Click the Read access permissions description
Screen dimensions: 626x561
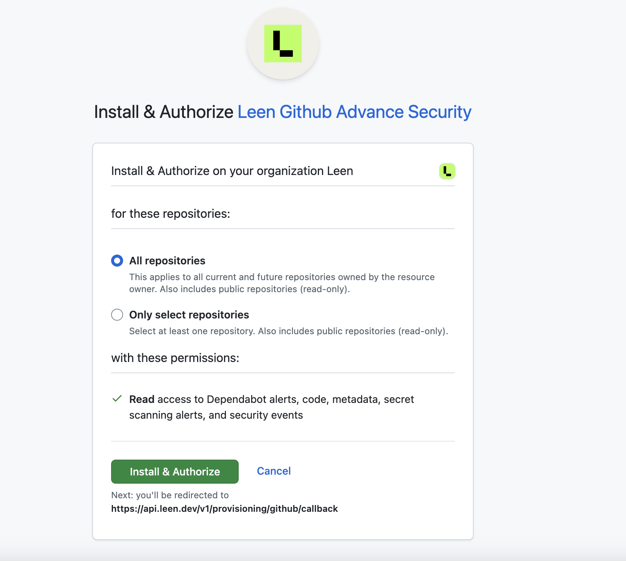pyautogui.click(x=271, y=407)
